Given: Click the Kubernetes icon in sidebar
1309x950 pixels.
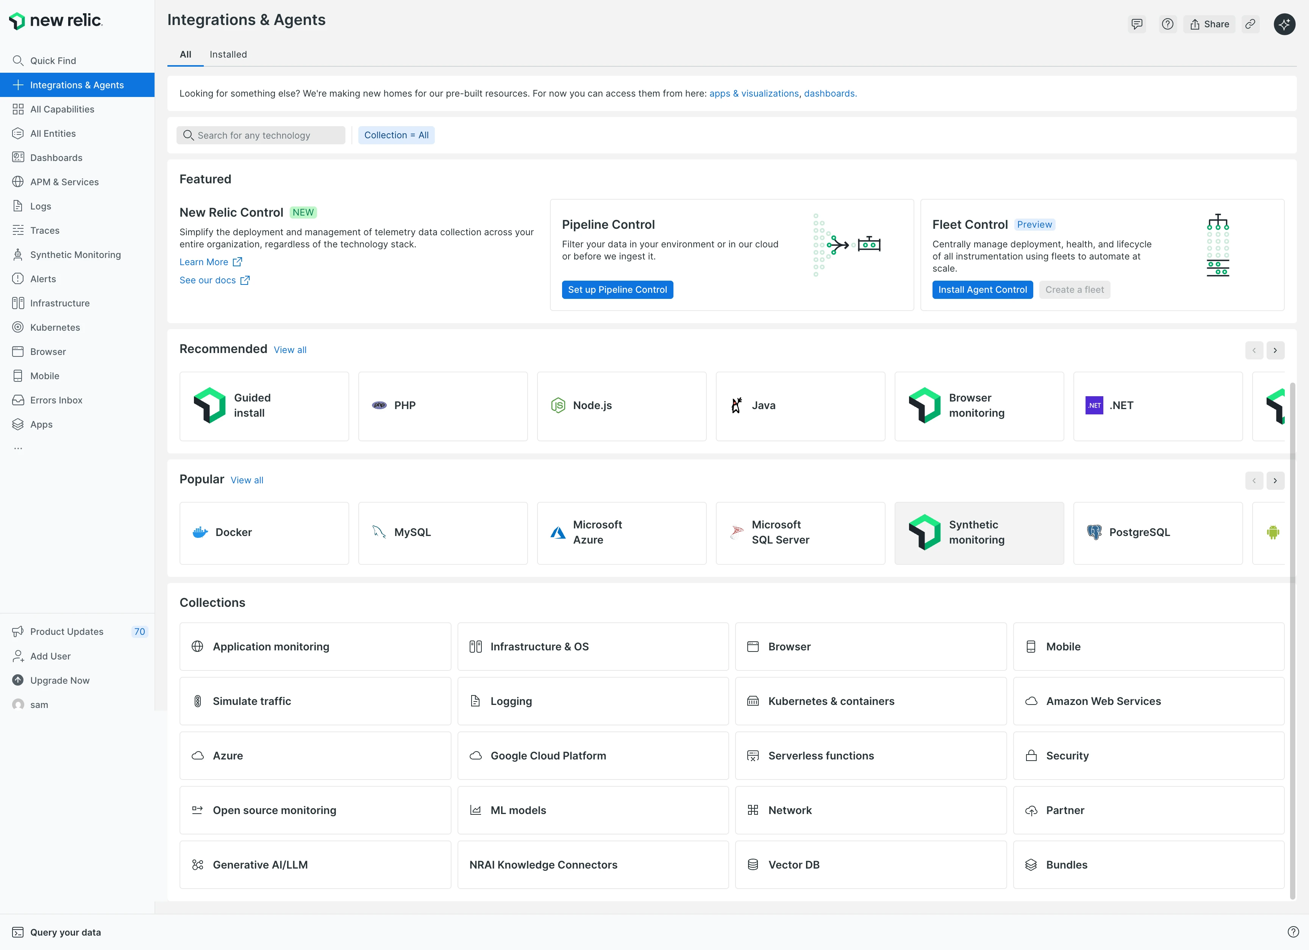Looking at the screenshot, I should (x=18, y=327).
